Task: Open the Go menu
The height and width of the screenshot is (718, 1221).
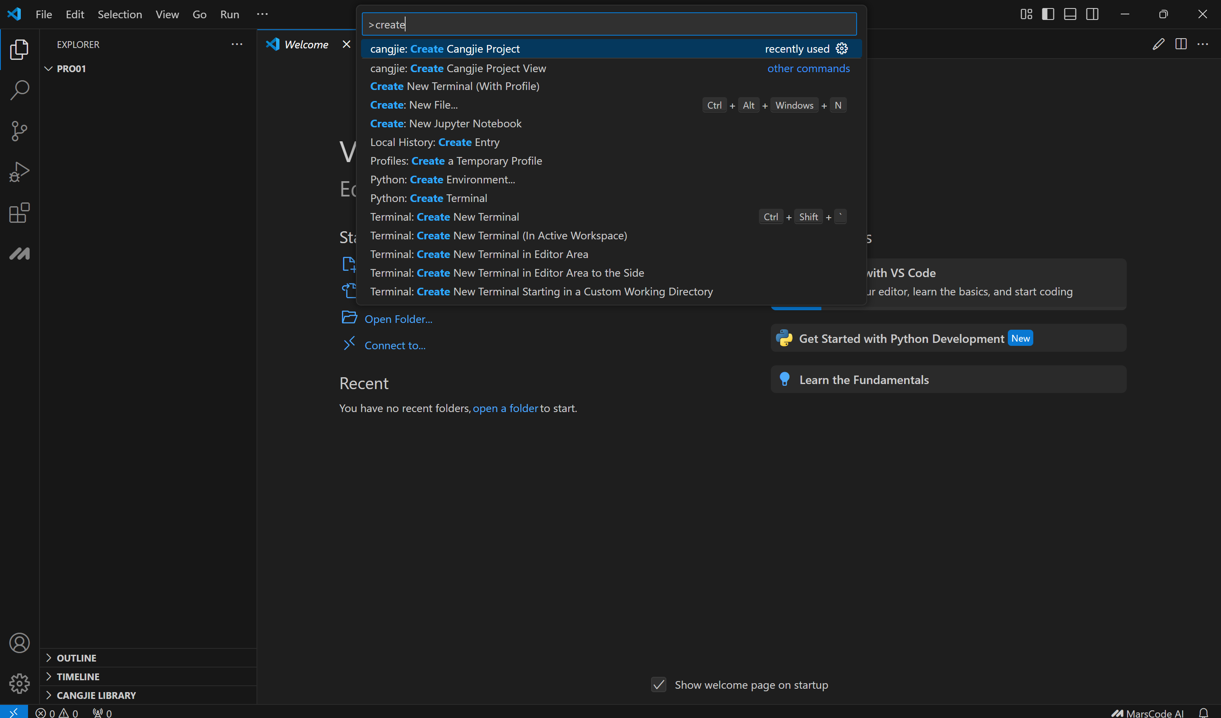Action: coord(199,14)
